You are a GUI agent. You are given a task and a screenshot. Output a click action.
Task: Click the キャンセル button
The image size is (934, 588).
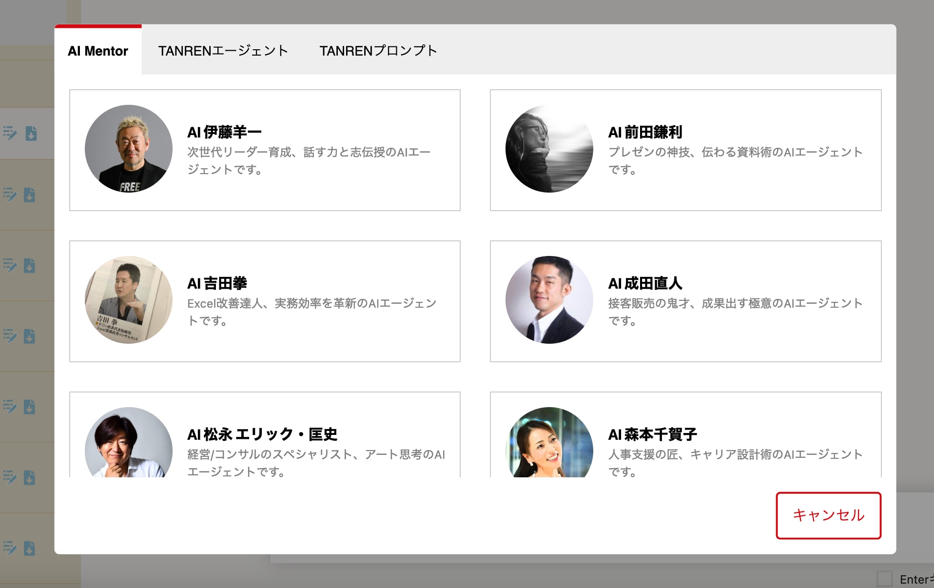829,515
